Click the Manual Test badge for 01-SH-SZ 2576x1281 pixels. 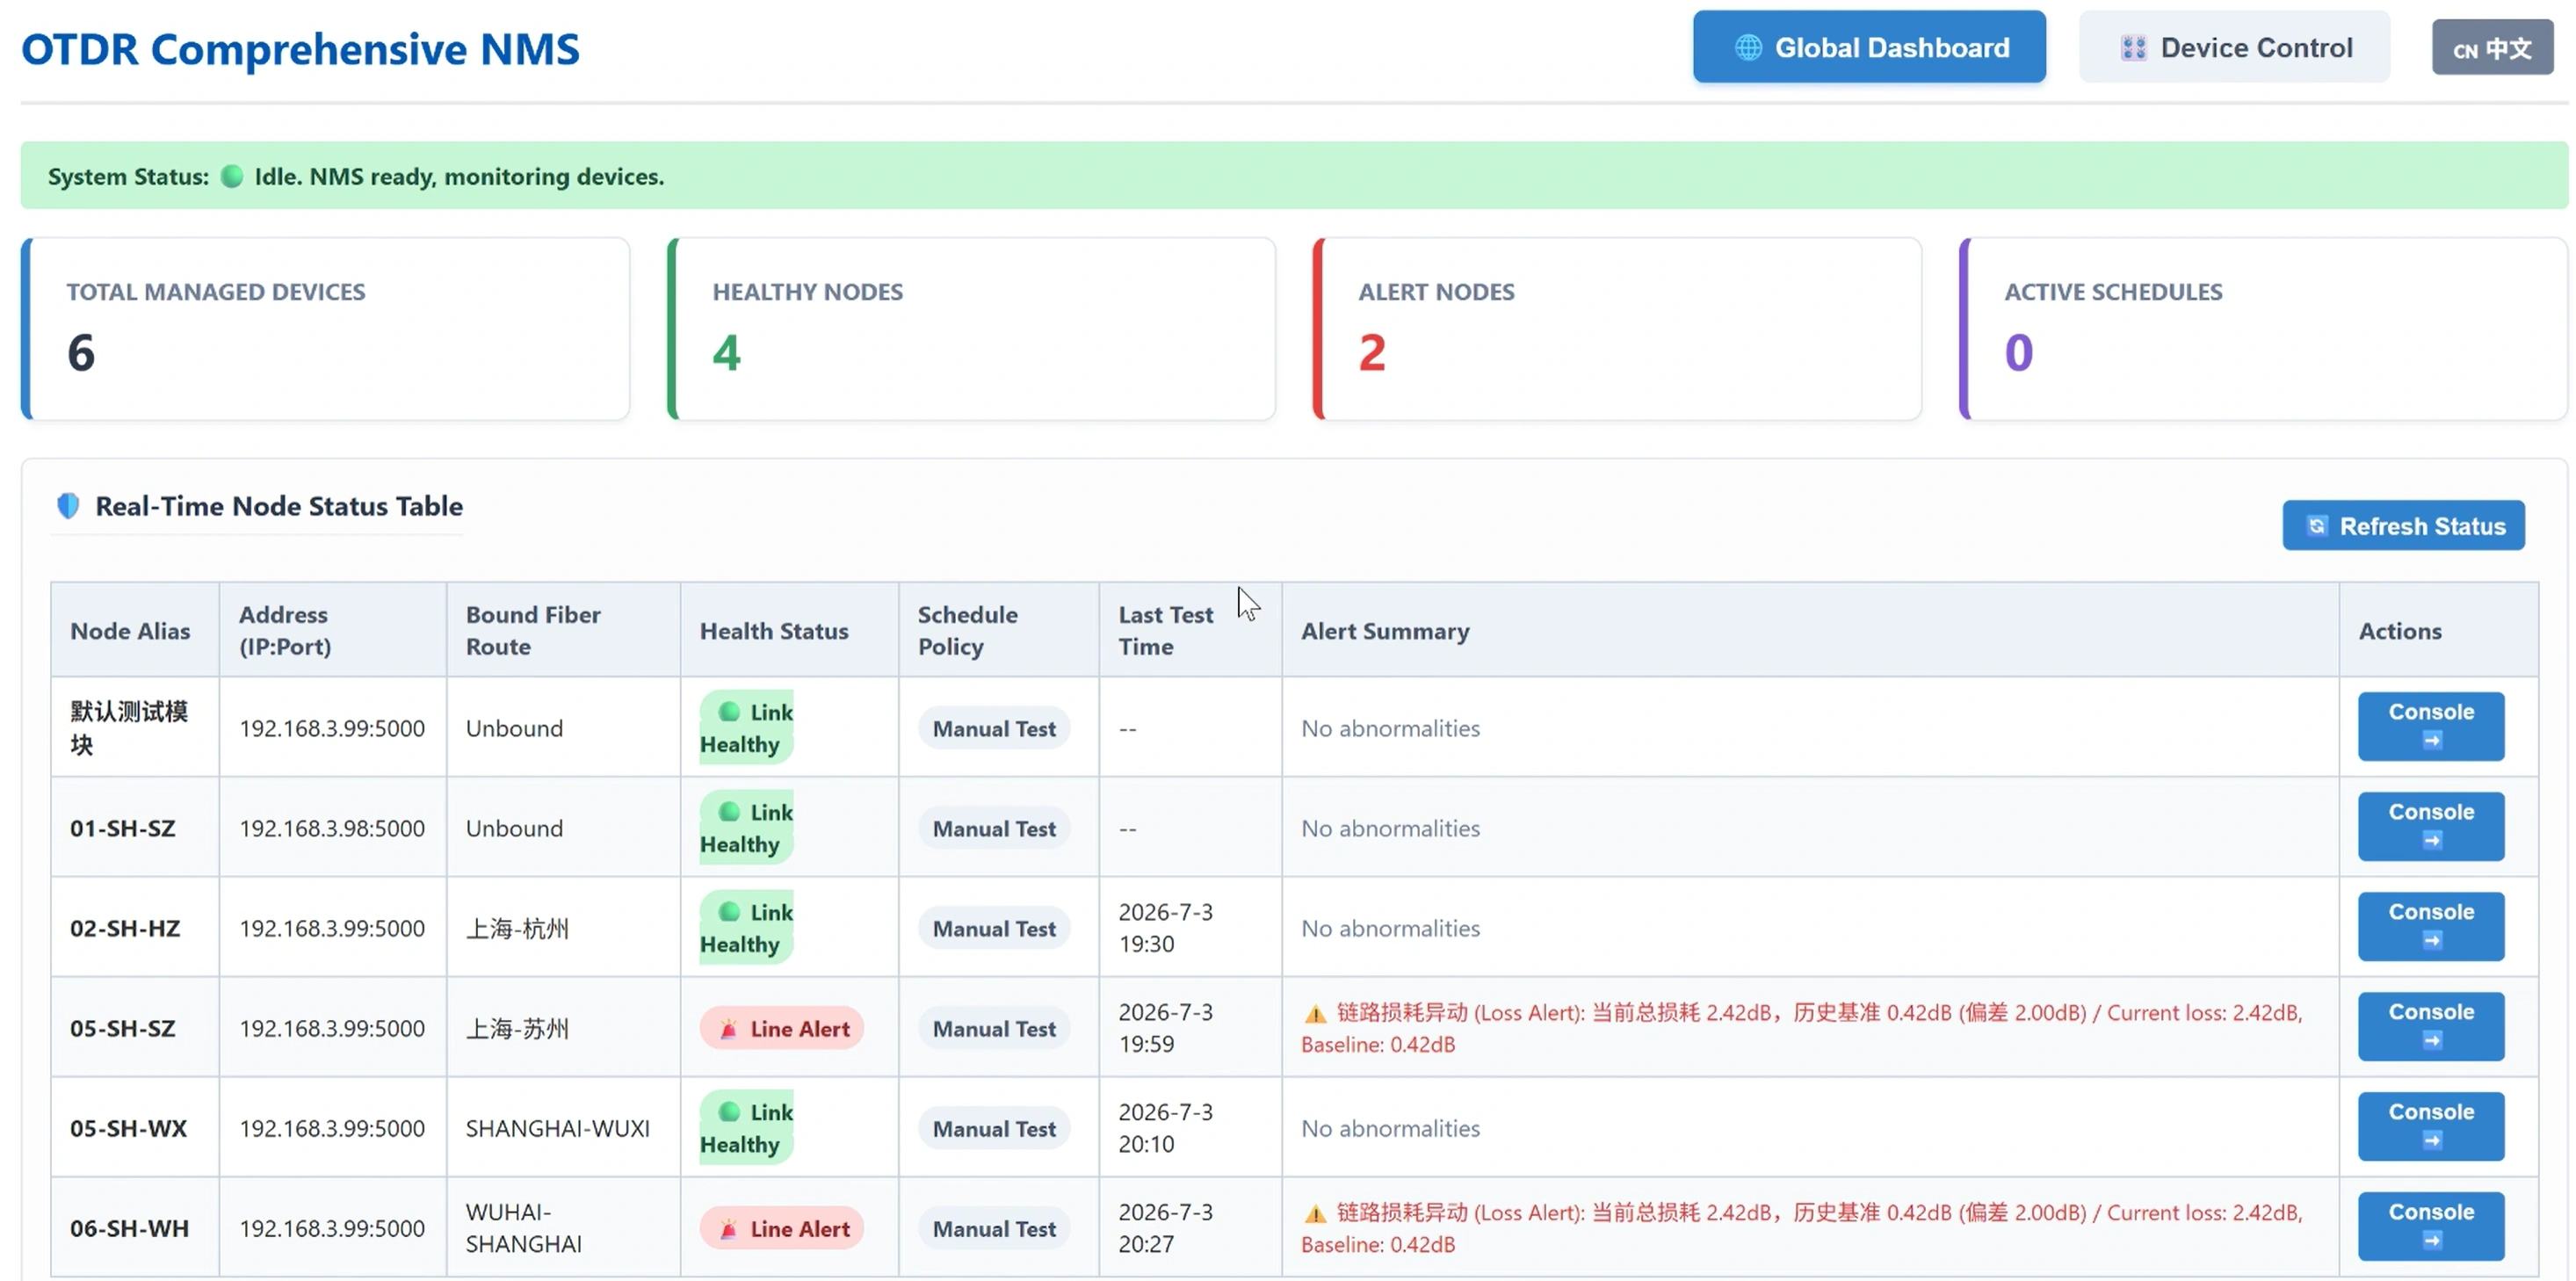pyautogui.click(x=994, y=829)
